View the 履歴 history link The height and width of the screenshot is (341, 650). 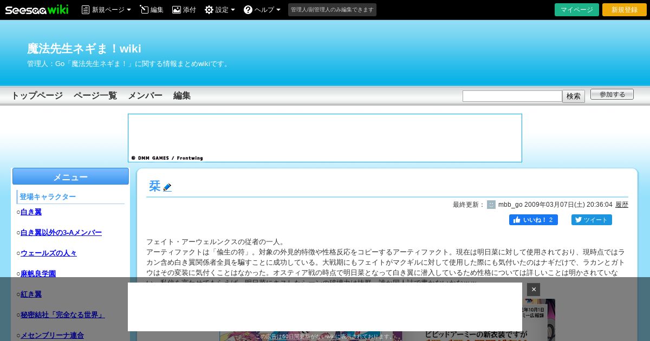click(622, 205)
